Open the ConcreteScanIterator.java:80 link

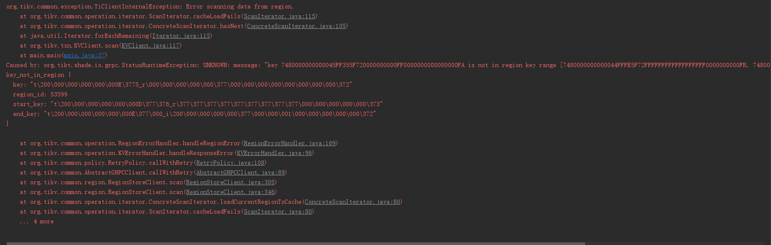(x=352, y=202)
